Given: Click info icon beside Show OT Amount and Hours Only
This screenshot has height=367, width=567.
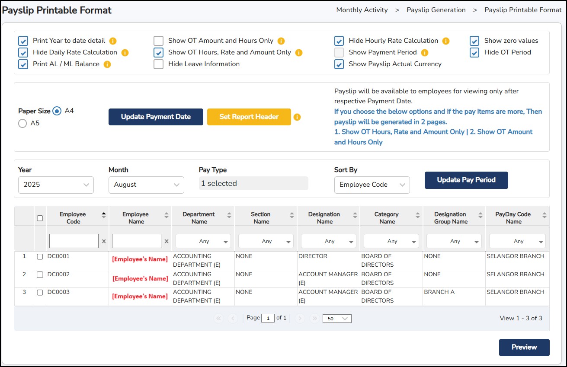Looking at the screenshot, I should coord(281,41).
